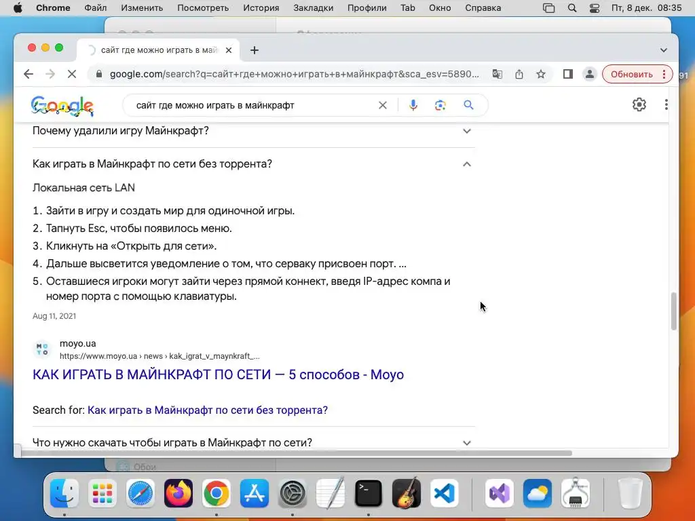The width and height of the screenshot is (695, 521).
Task: Open Firefox from the Dock
Action: (x=179, y=493)
